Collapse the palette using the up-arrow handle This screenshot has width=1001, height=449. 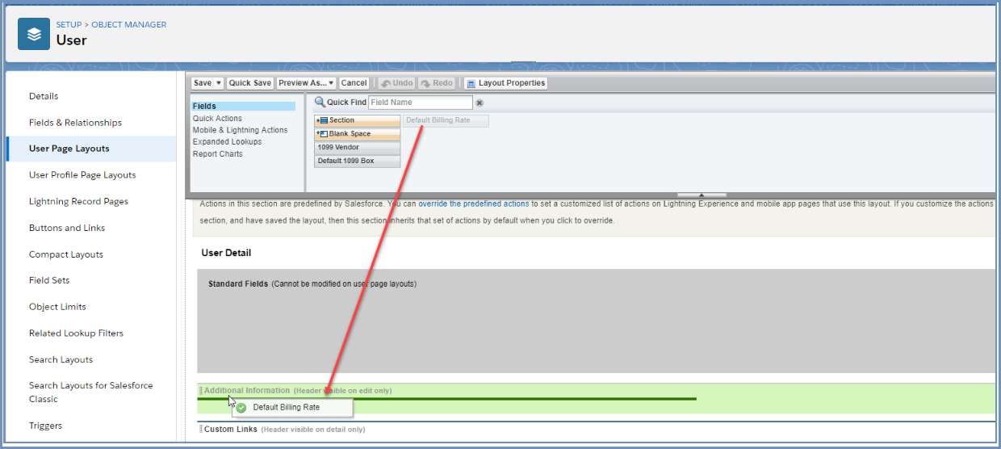pos(702,195)
